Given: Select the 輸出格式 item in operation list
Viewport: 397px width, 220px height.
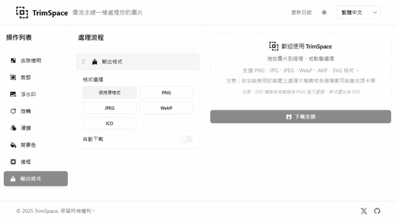Looking at the screenshot, I should coord(36,179).
